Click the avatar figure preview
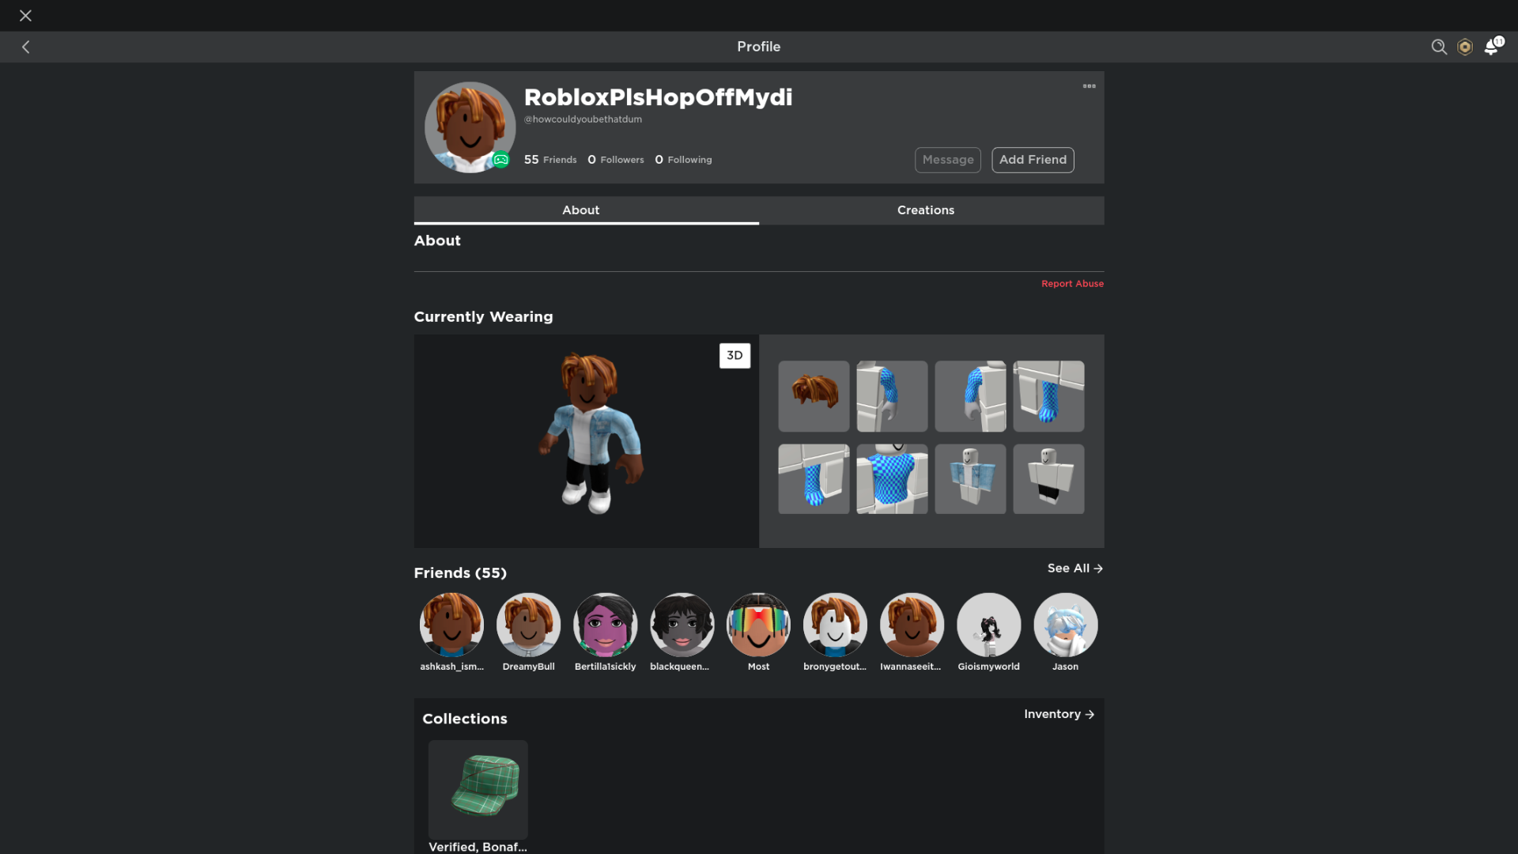Screen dimensions: 1518x854 tap(591, 433)
